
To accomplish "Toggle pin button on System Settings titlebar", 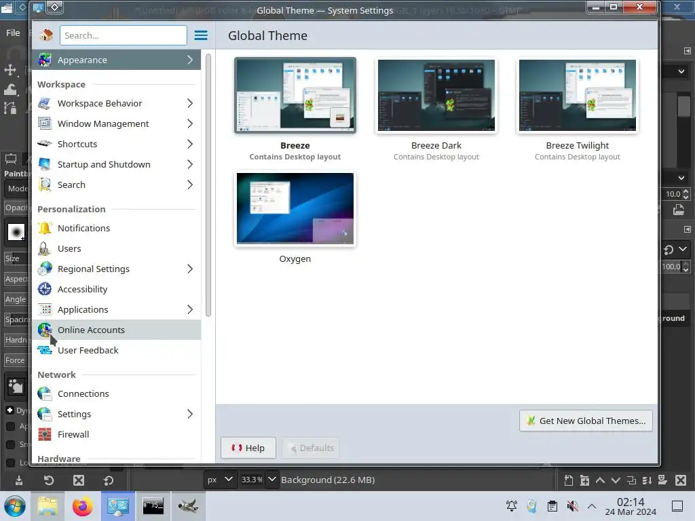I will [54, 7].
